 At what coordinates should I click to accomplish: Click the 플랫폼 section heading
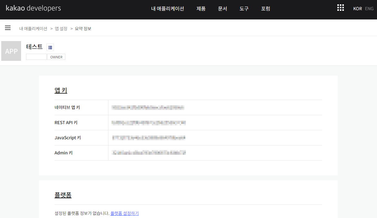(x=63, y=195)
